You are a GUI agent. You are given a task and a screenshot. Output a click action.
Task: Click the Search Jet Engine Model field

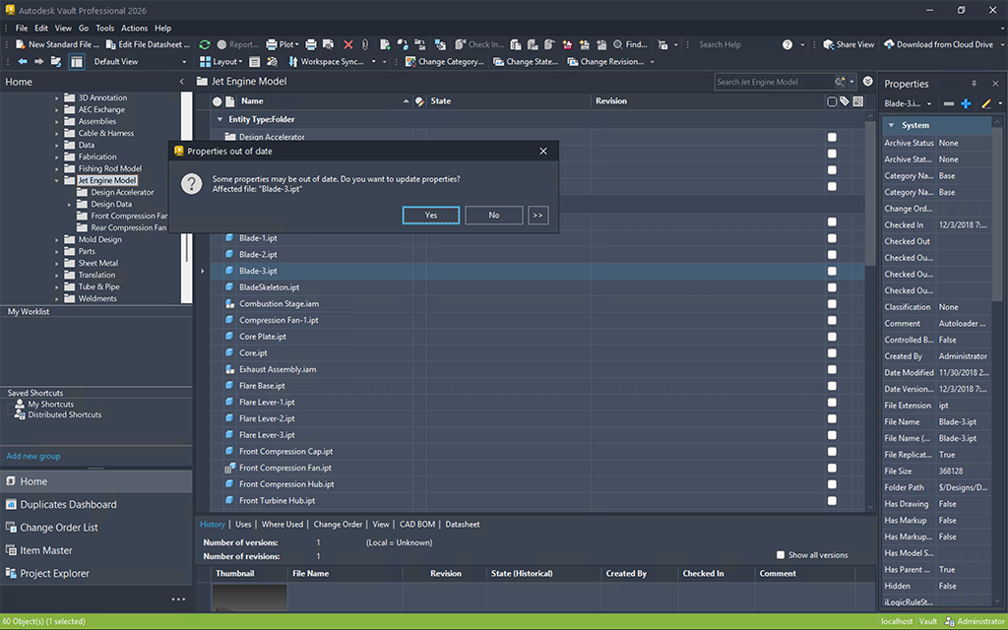point(774,82)
